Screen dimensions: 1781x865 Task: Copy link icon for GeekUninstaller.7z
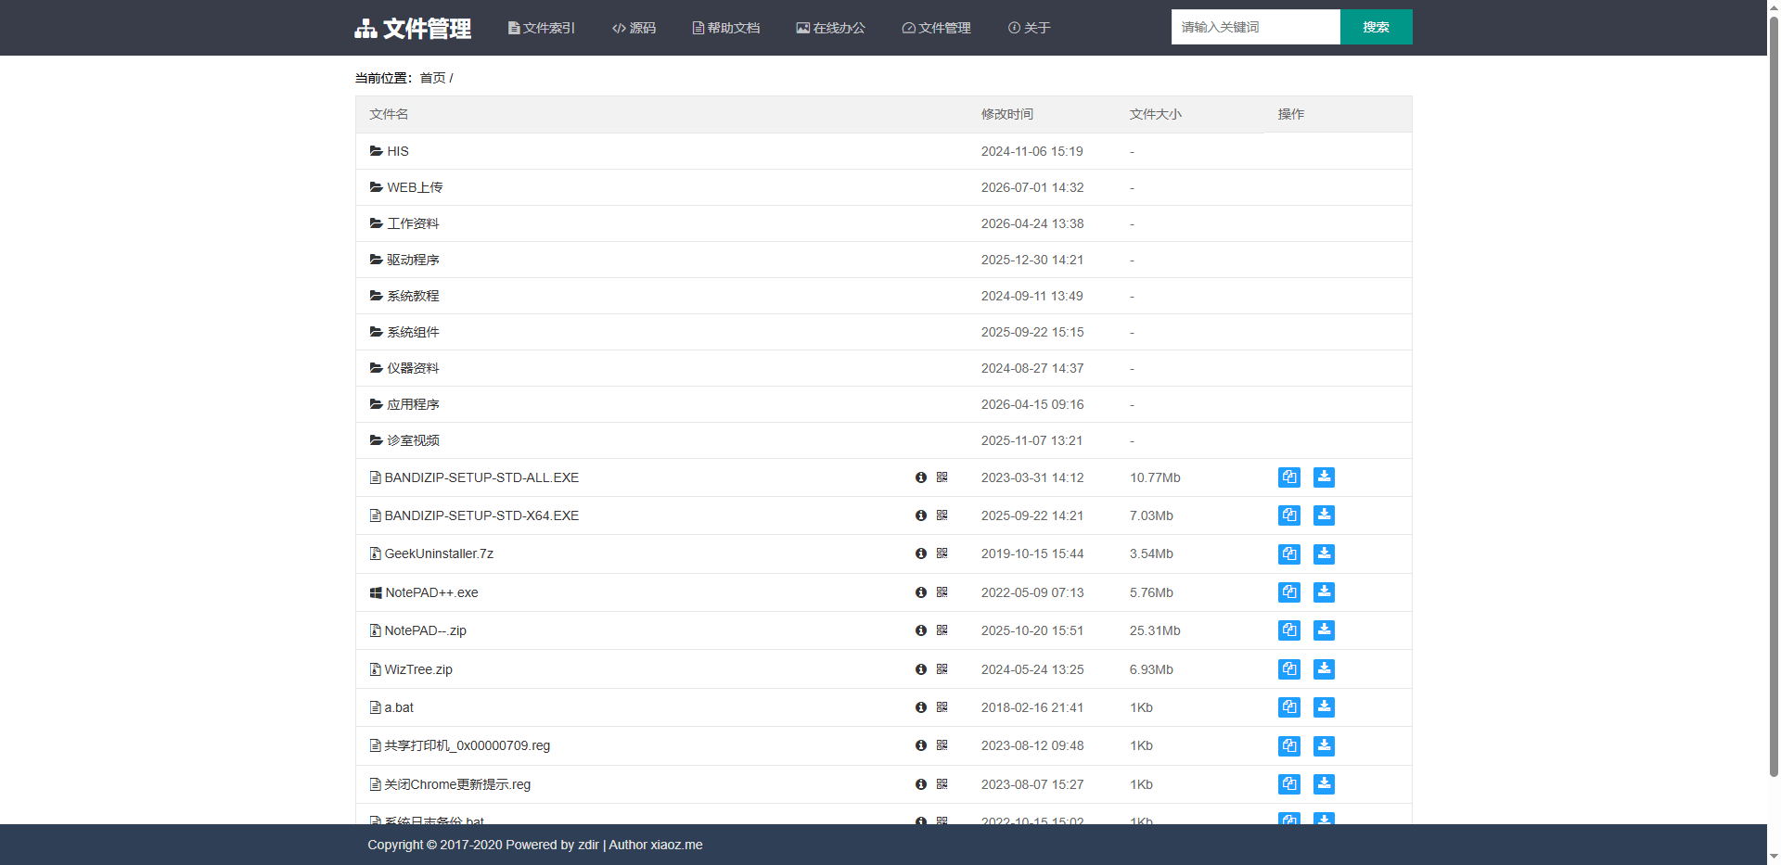pyautogui.click(x=1288, y=553)
